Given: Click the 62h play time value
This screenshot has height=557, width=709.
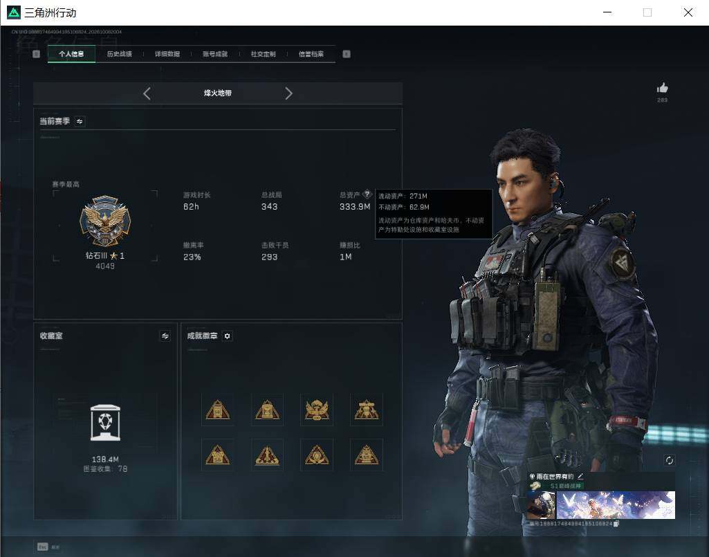Looking at the screenshot, I should coord(191,207).
